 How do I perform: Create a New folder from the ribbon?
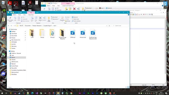49,19
